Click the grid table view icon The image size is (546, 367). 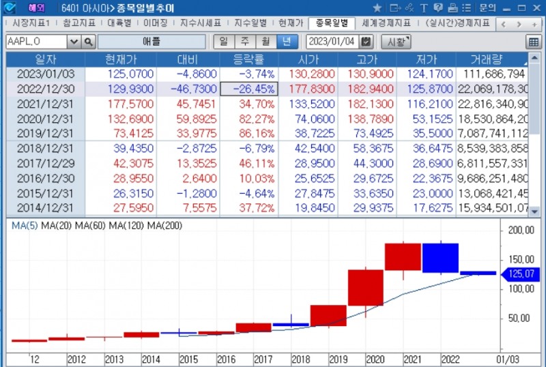[534, 42]
